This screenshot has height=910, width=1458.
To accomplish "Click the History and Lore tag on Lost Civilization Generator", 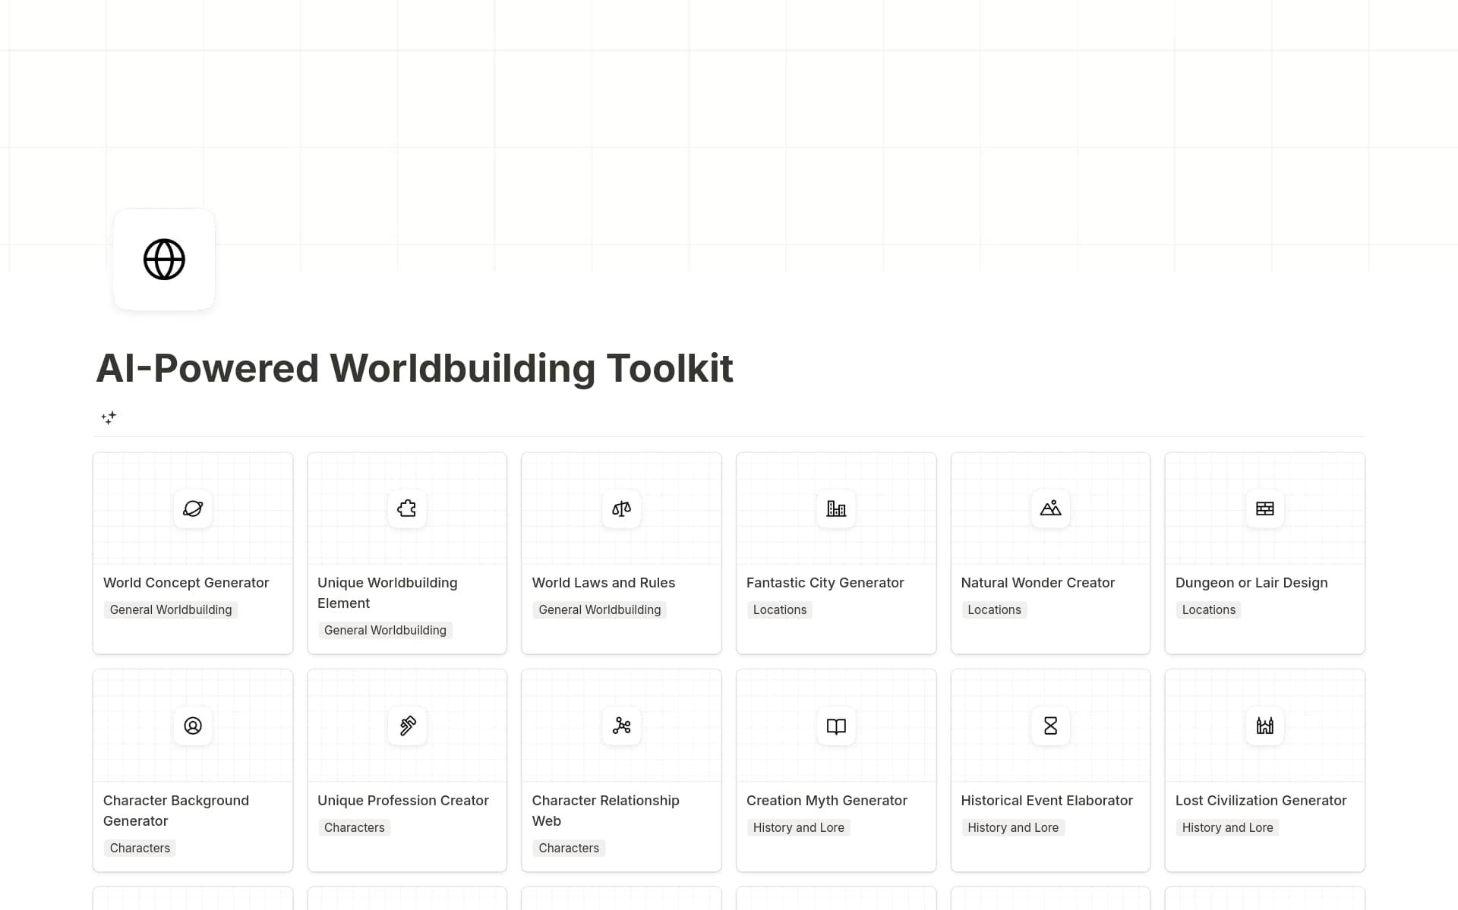I will coord(1227,827).
